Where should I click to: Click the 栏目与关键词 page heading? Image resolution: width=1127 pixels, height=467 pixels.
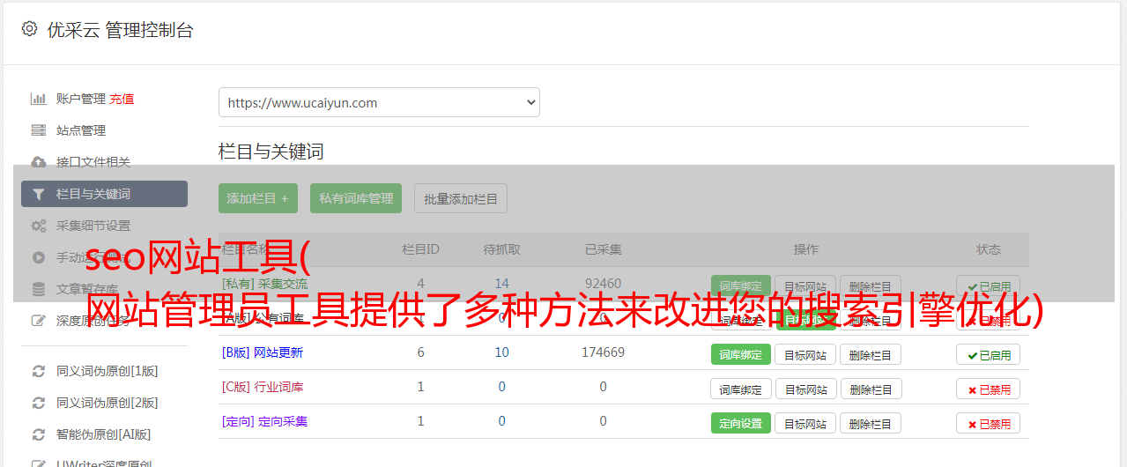pos(271,152)
